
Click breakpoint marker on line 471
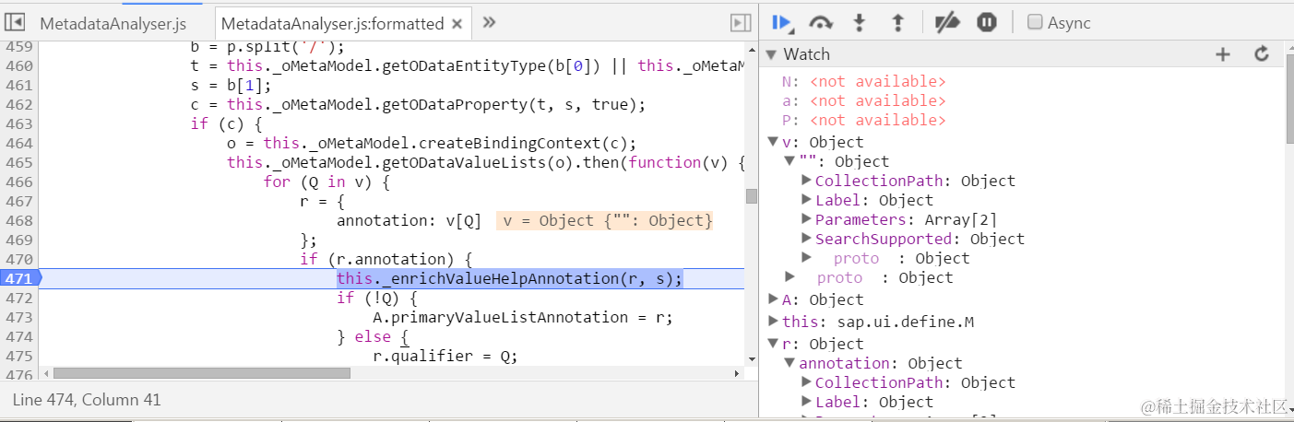coord(20,278)
